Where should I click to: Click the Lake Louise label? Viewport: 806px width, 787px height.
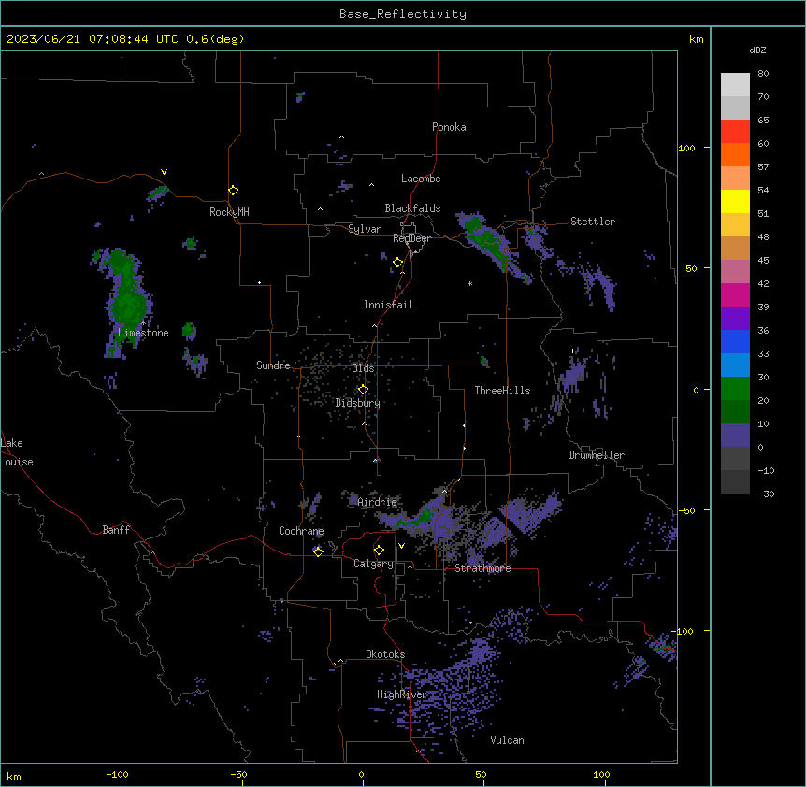click(17, 452)
